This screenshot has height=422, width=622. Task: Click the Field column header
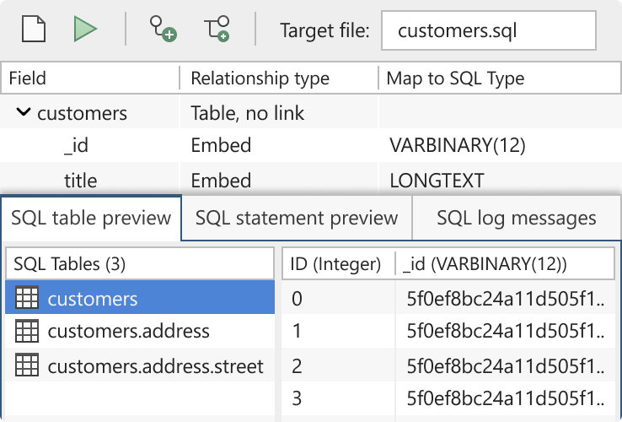click(x=90, y=78)
